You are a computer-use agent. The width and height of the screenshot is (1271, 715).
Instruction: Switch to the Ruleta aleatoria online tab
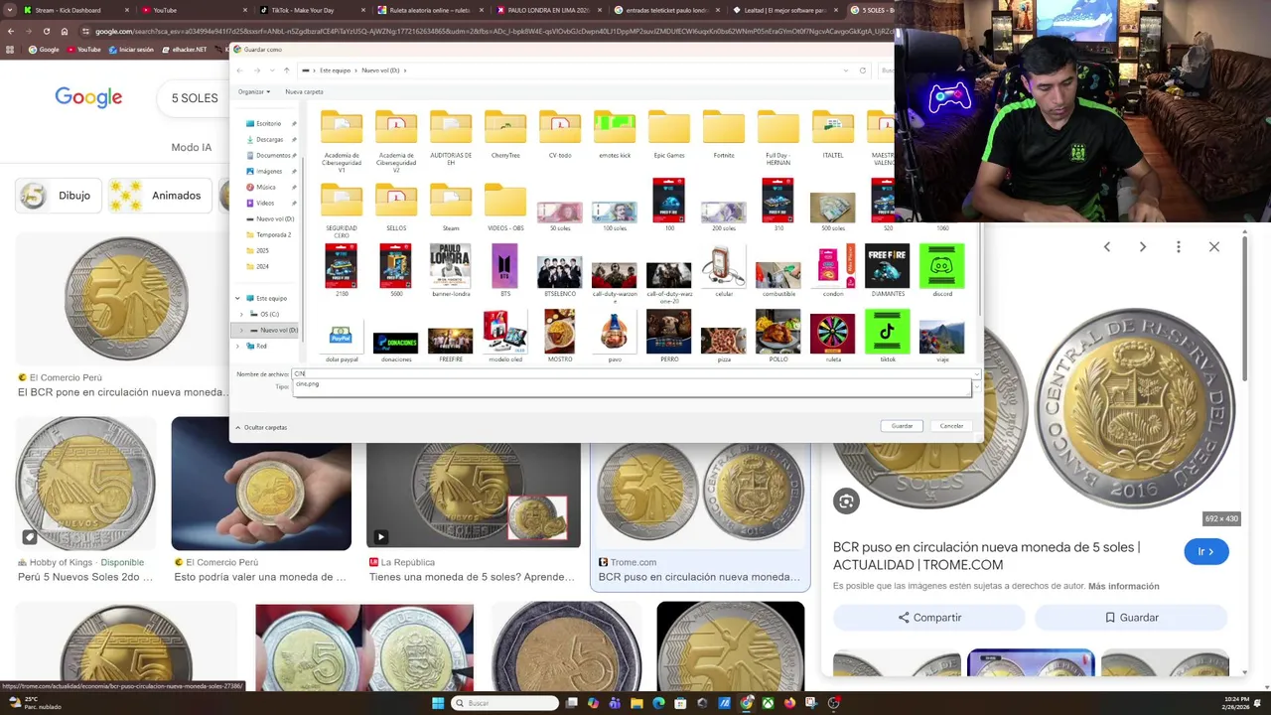point(429,10)
